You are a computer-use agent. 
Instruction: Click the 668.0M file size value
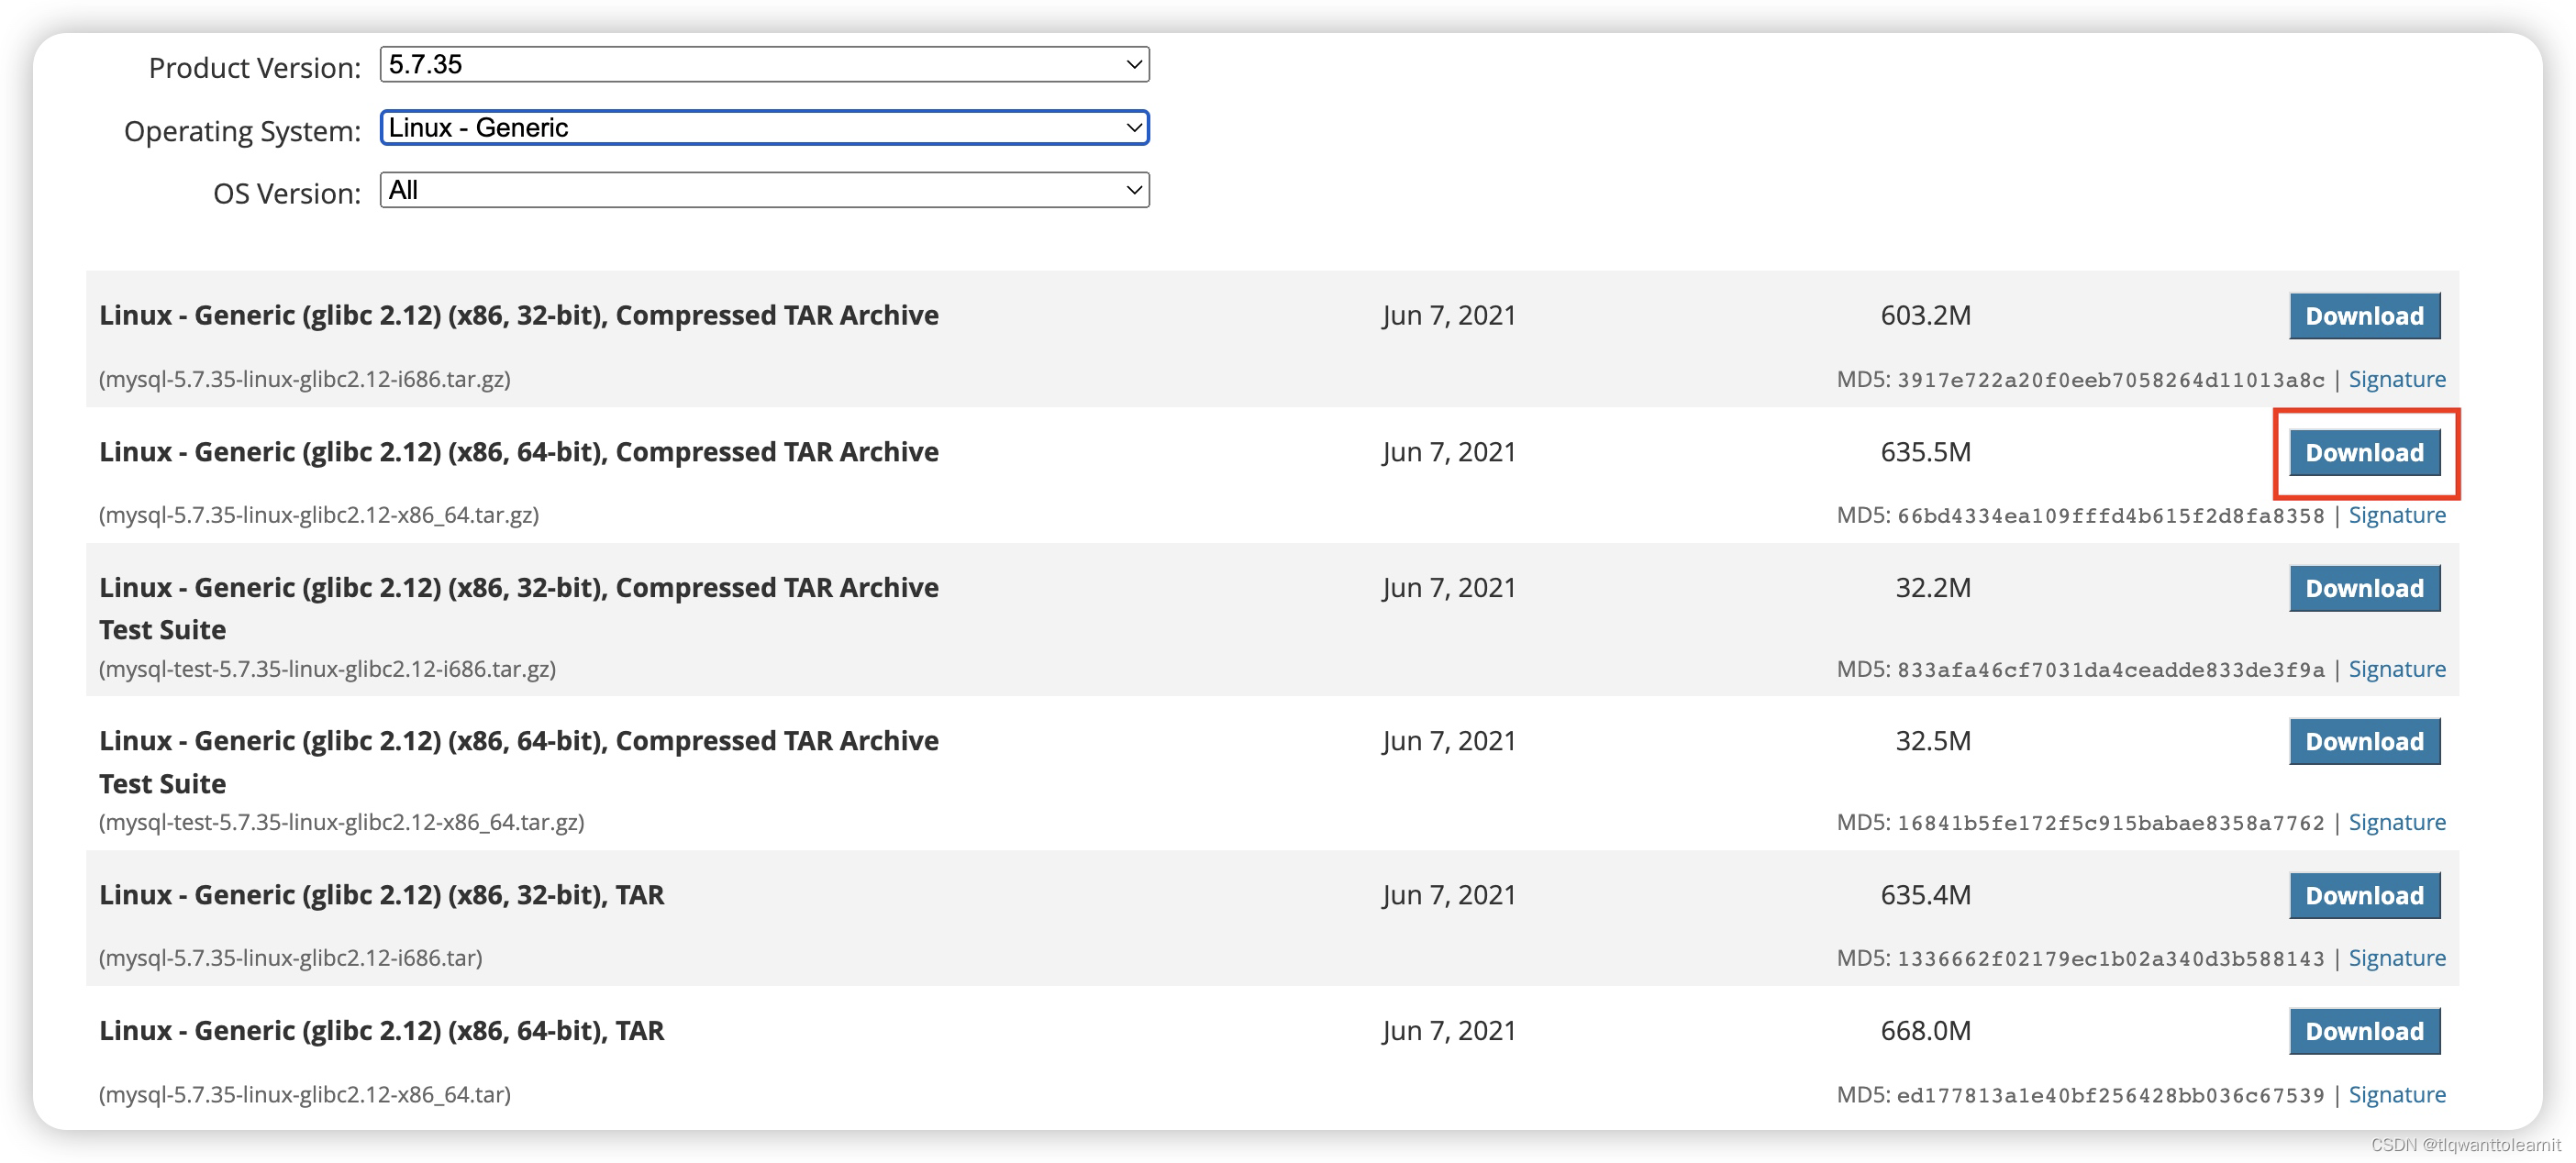coord(1925,1031)
